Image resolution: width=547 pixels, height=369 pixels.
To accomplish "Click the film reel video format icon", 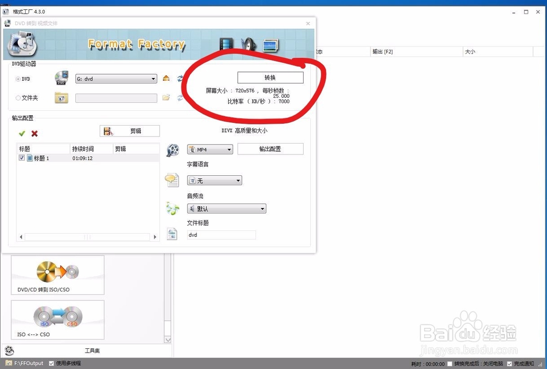I will tap(173, 150).
